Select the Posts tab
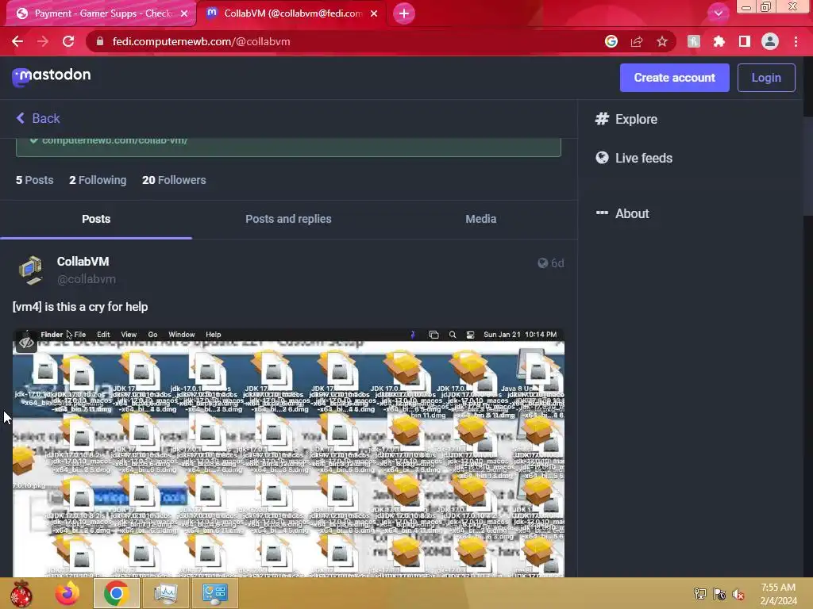This screenshot has width=813, height=609. [96, 219]
